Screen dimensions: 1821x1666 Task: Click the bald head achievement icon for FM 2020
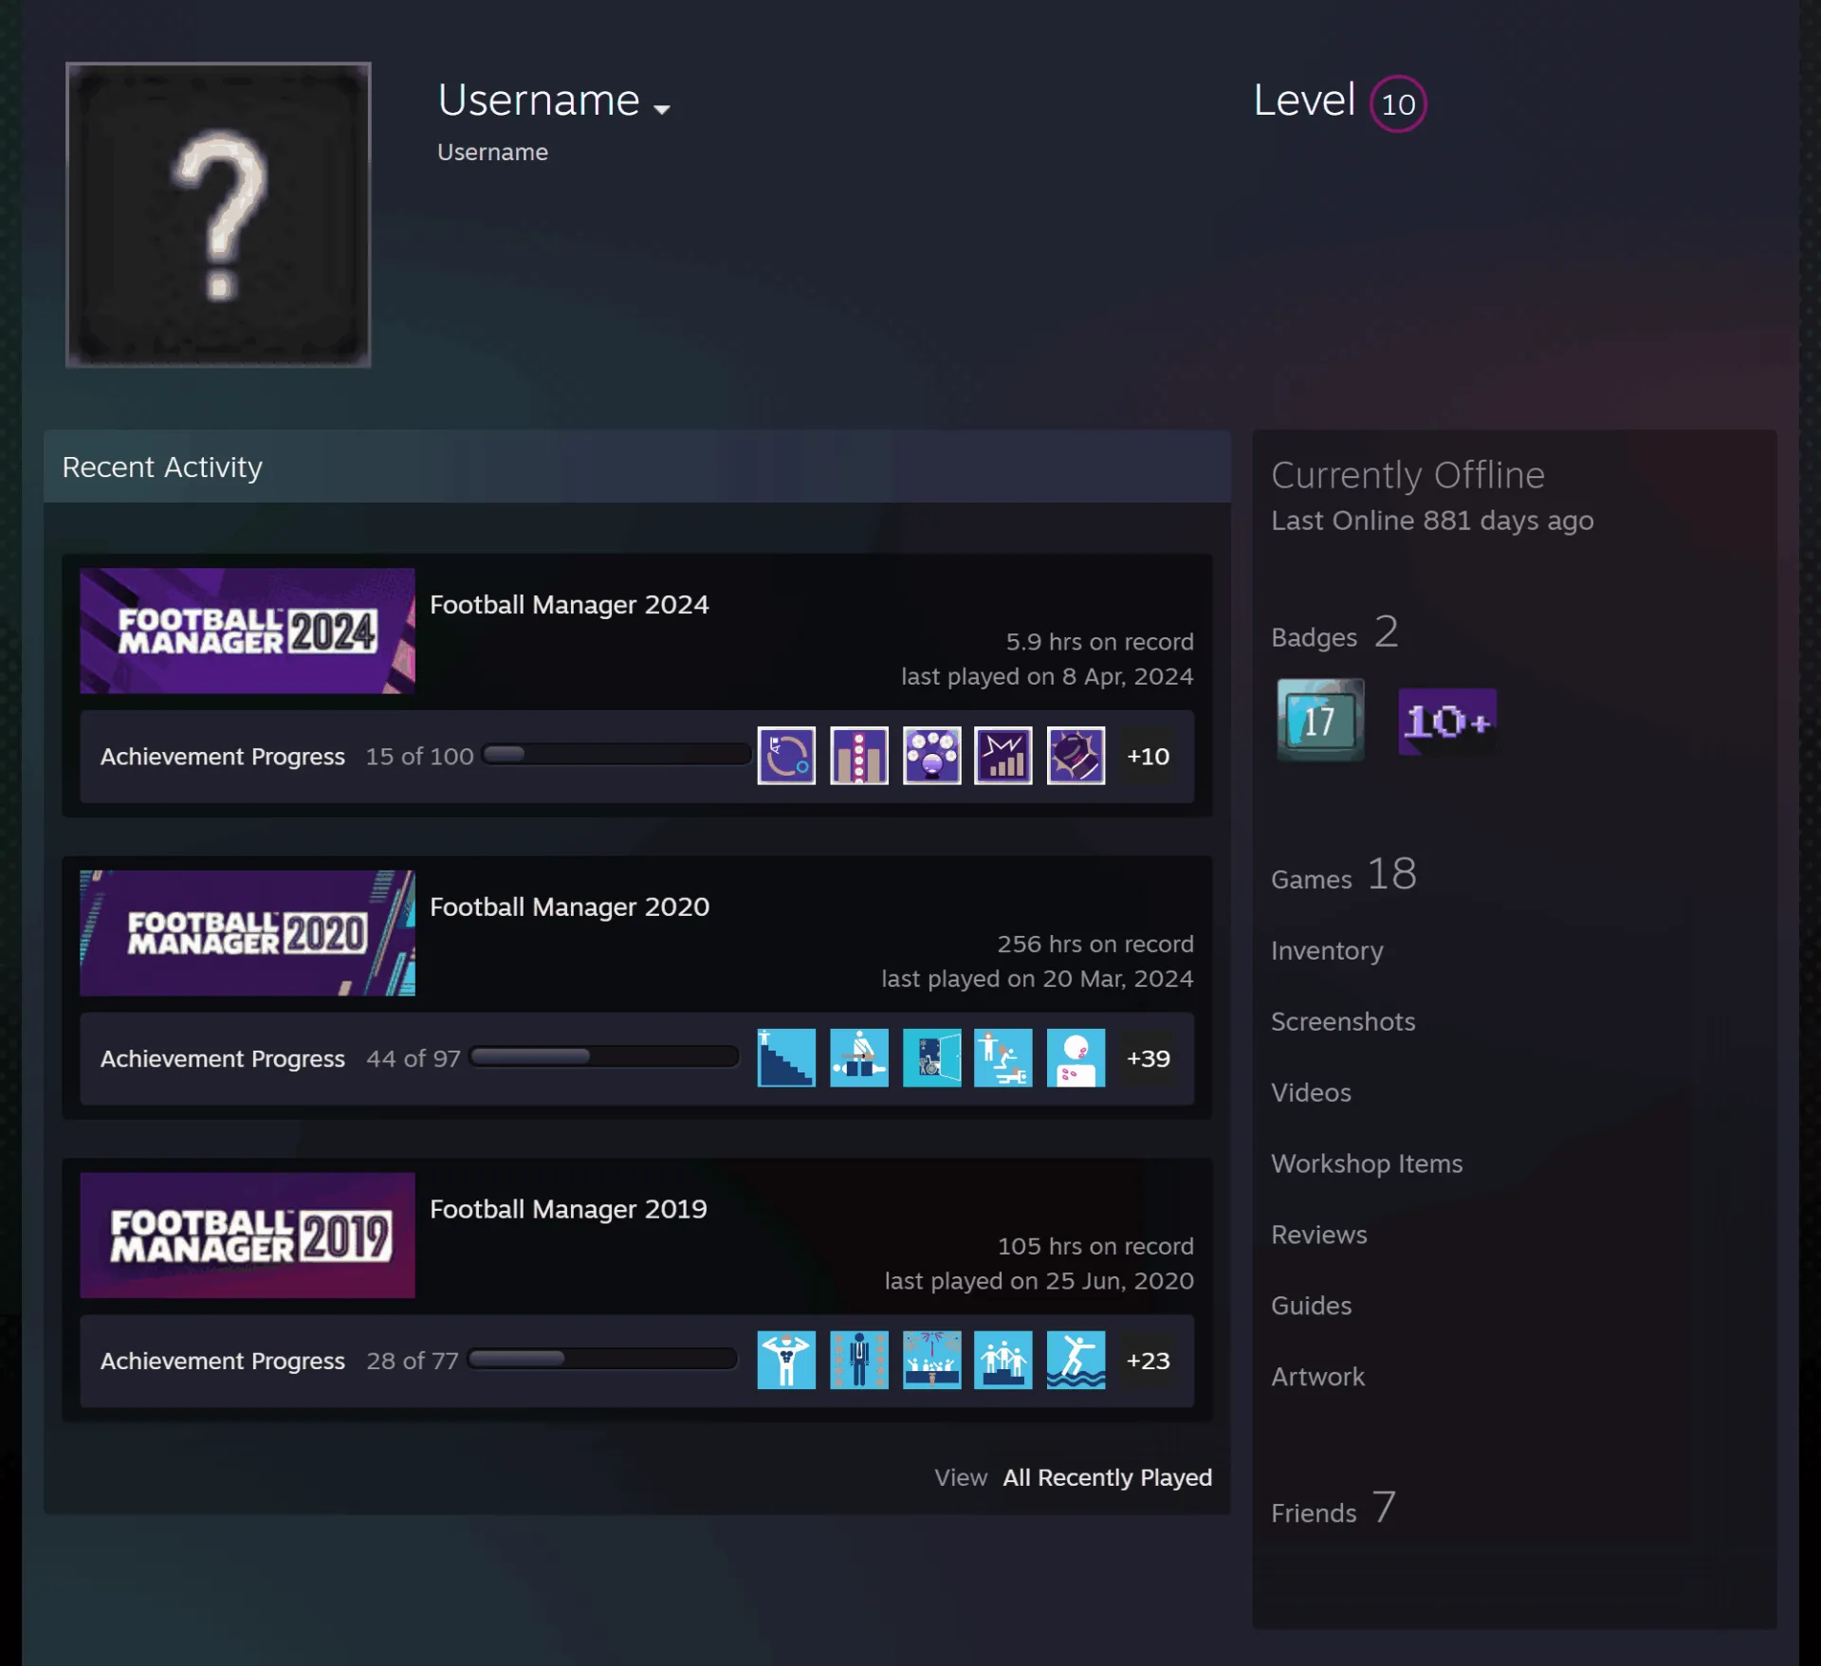[x=1076, y=1057]
